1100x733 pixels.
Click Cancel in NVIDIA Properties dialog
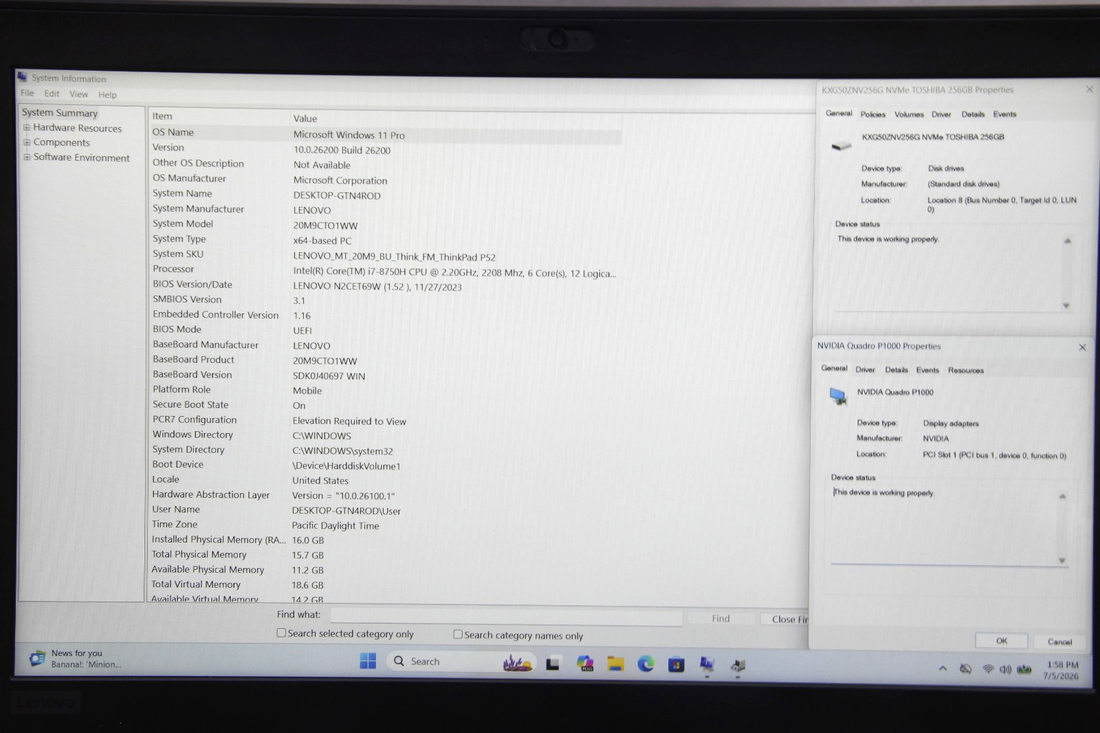1059,642
